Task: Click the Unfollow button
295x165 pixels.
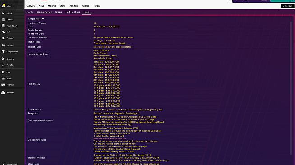Action: pos(287,6)
